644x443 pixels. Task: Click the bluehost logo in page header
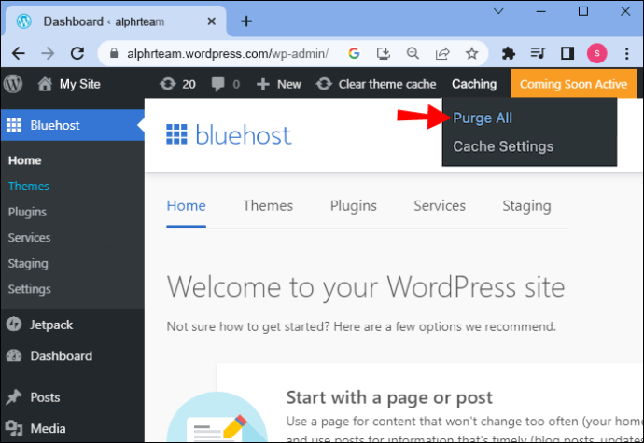229,134
